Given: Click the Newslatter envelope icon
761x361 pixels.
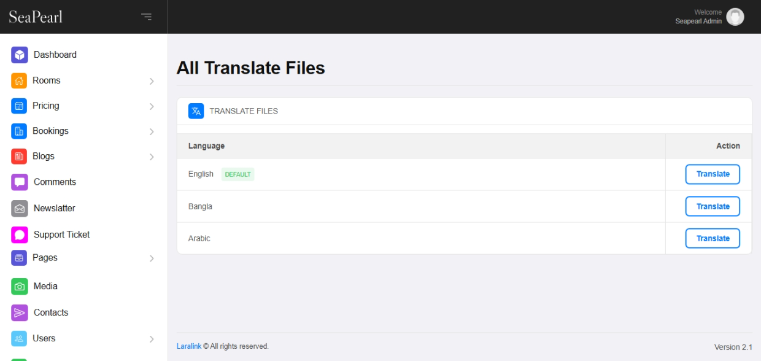Looking at the screenshot, I should (x=20, y=209).
